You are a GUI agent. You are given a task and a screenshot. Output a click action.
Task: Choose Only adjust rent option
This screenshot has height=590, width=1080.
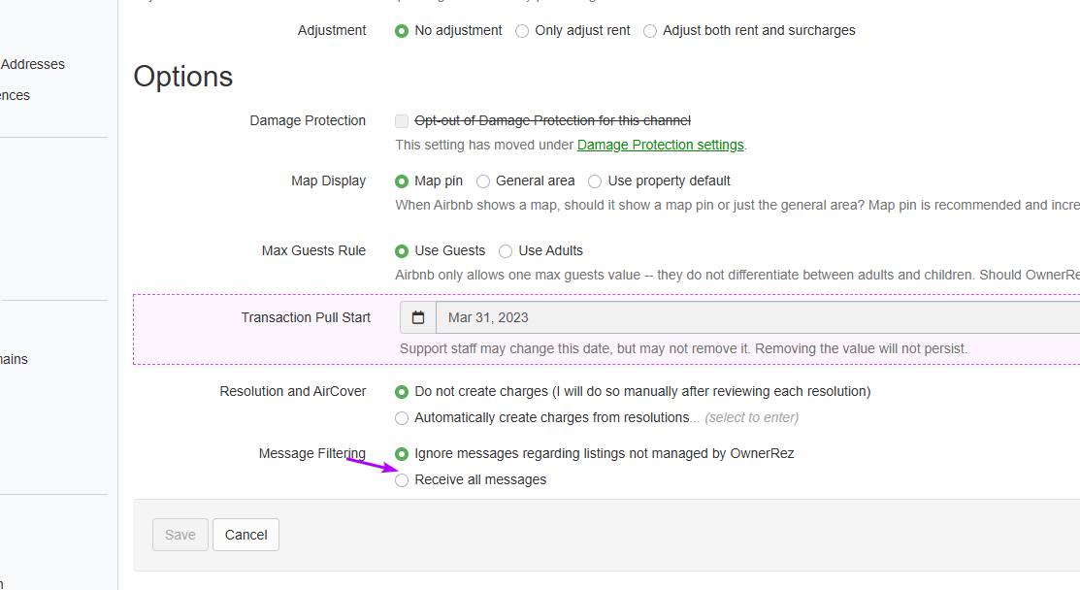pos(522,31)
